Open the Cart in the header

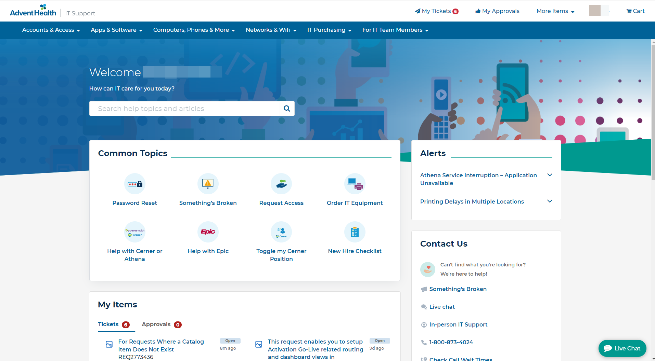point(635,11)
